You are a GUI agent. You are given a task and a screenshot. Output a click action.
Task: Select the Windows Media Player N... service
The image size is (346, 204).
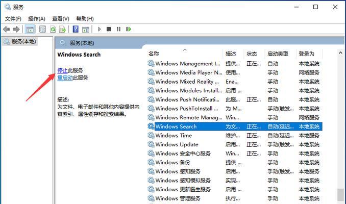(x=235, y=72)
